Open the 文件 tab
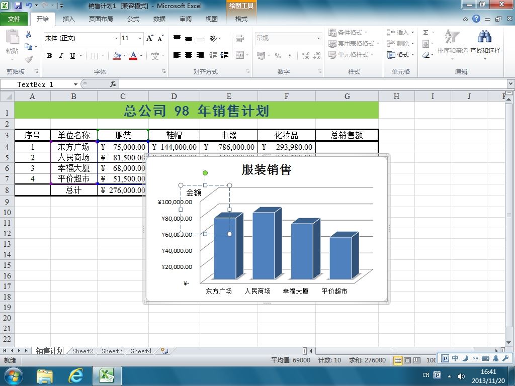This screenshot has width=515, height=386. 14,19
